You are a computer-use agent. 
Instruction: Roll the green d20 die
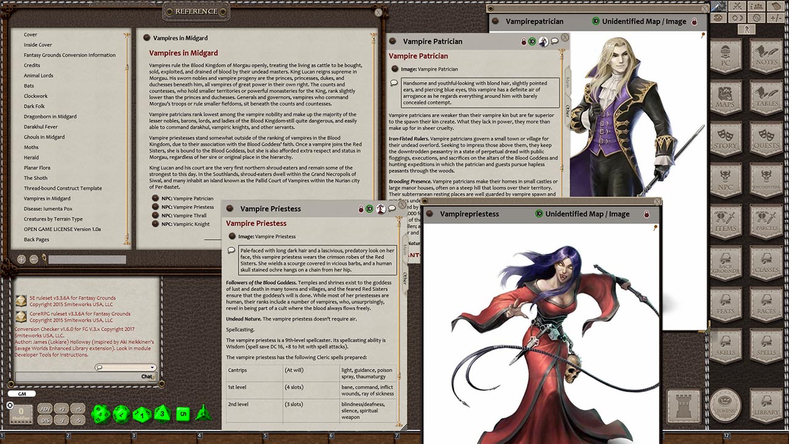(x=100, y=414)
